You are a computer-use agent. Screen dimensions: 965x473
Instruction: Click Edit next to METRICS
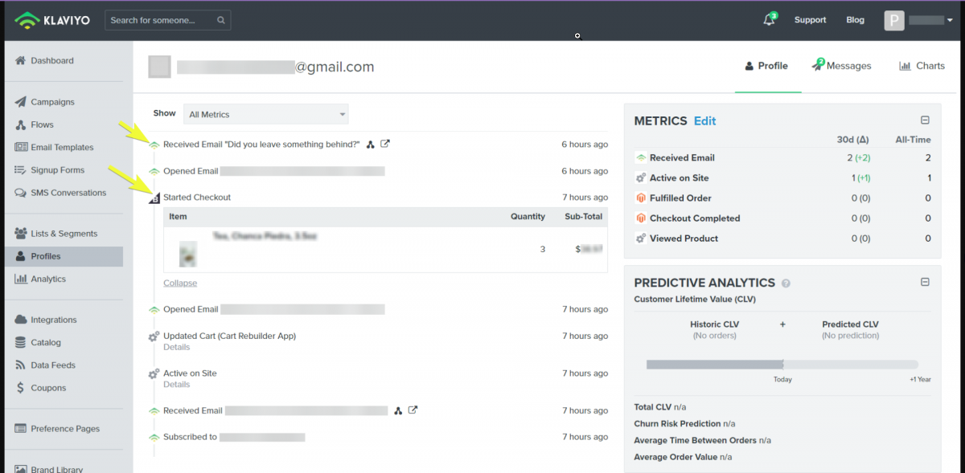pyautogui.click(x=705, y=121)
